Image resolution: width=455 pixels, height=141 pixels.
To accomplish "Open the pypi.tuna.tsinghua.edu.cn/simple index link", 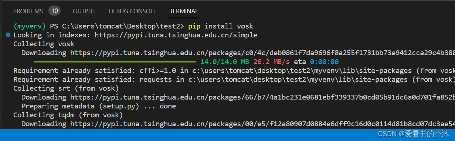I will click(x=176, y=35).
